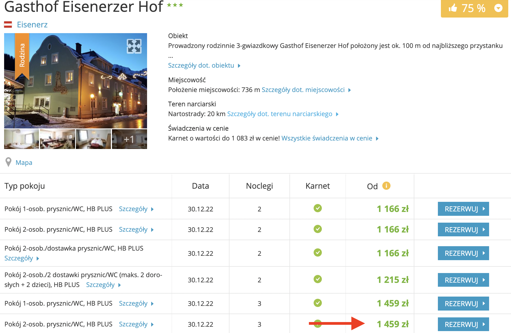Viewport: 511px width, 333px height.
Task: Open Szczegóły for 2-osob. room, 3 nights
Action: [136, 324]
